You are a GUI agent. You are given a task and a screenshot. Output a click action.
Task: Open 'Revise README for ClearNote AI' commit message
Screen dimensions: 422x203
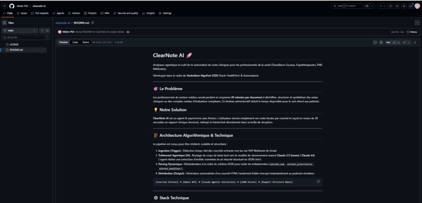point(100,32)
